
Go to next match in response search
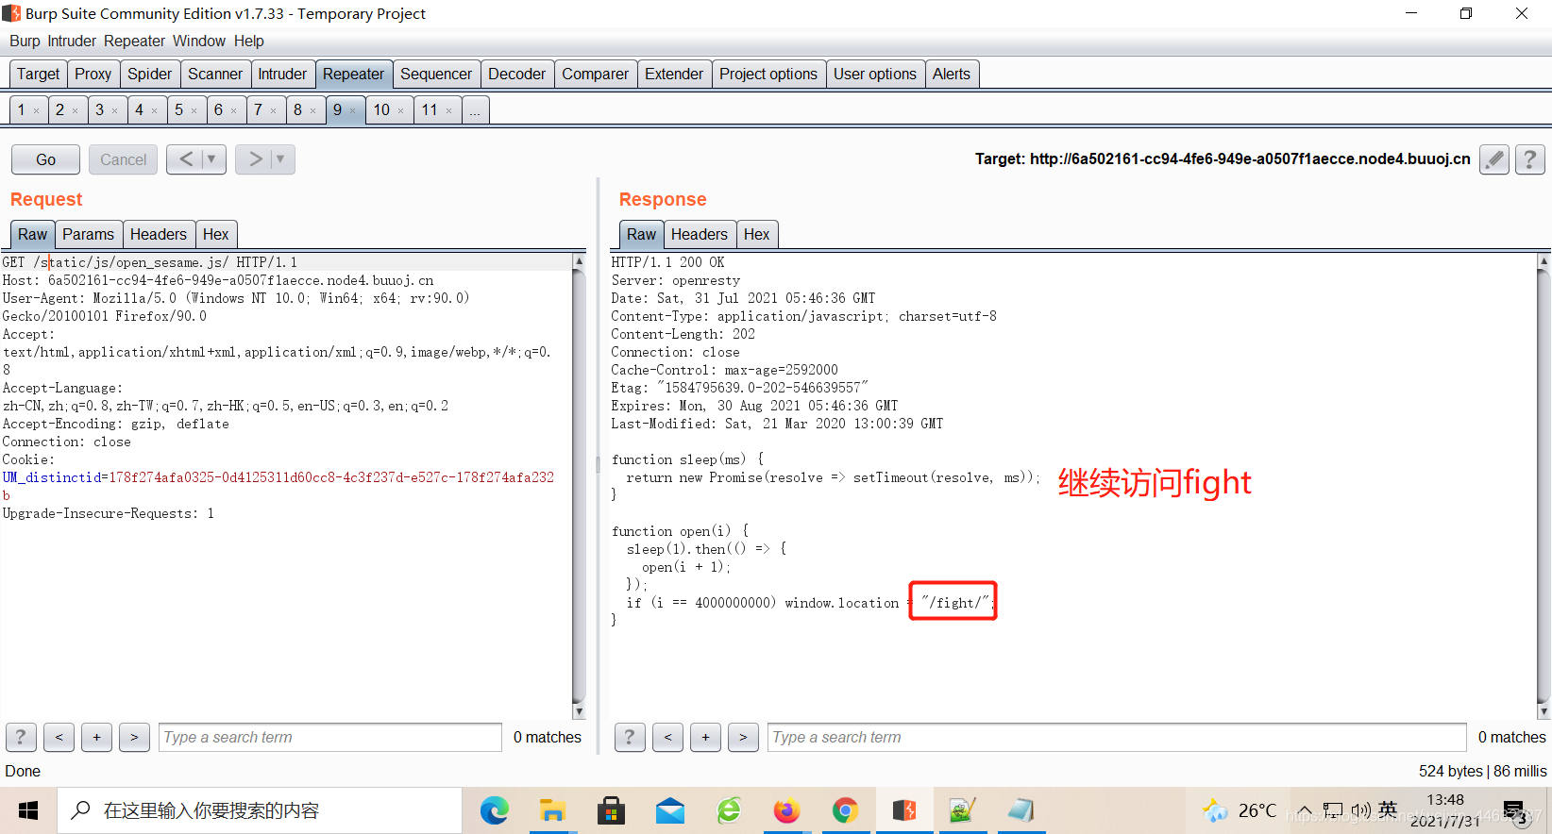click(x=743, y=737)
